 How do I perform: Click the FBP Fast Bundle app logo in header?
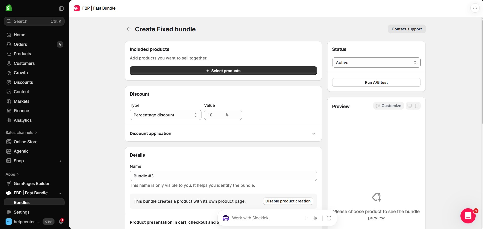click(x=77, y=8)
